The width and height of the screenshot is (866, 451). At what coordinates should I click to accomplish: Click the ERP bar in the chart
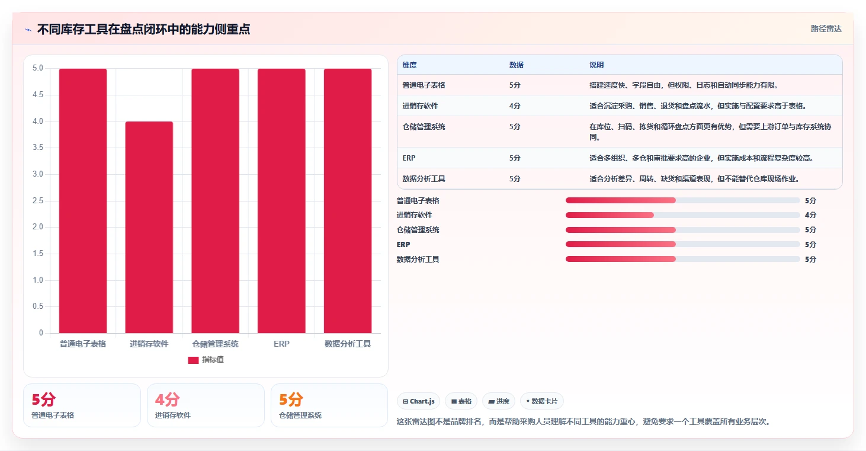(x=281, y=201)
